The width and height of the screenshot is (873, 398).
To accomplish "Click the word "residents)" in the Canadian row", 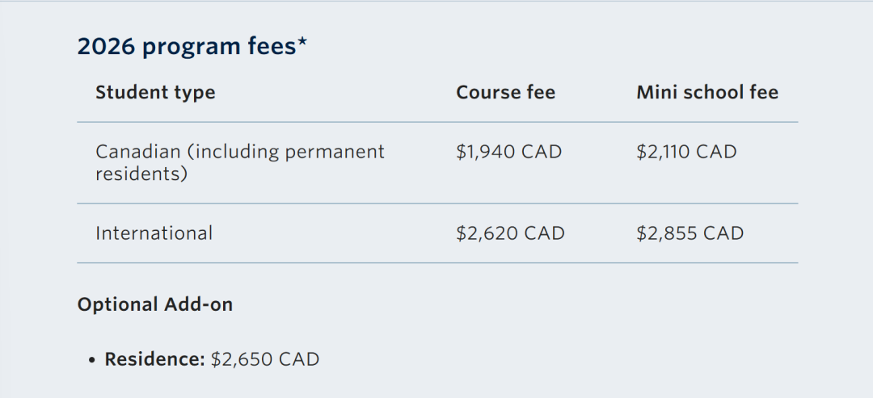I will (x=141, y=174).
